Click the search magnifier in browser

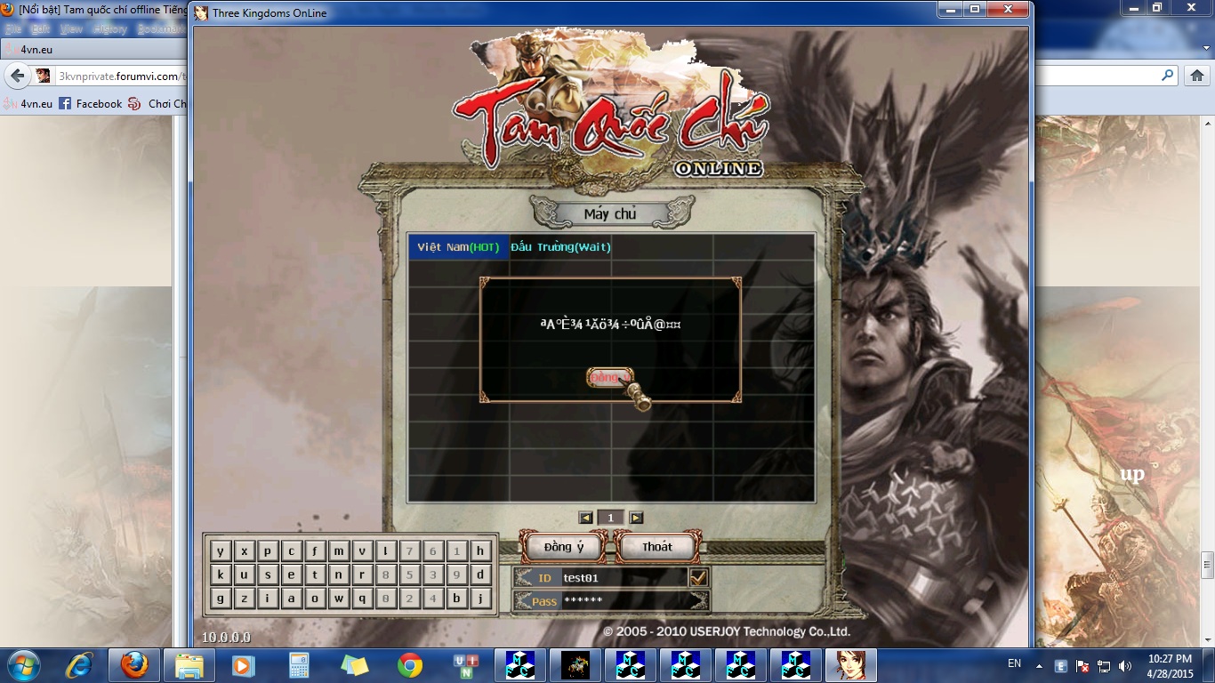click(x=1168, y=76)
